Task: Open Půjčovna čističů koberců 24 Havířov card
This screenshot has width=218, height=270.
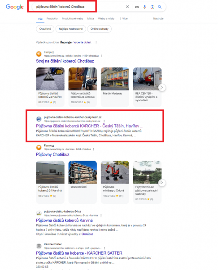Action: click(x=50, y=87)
